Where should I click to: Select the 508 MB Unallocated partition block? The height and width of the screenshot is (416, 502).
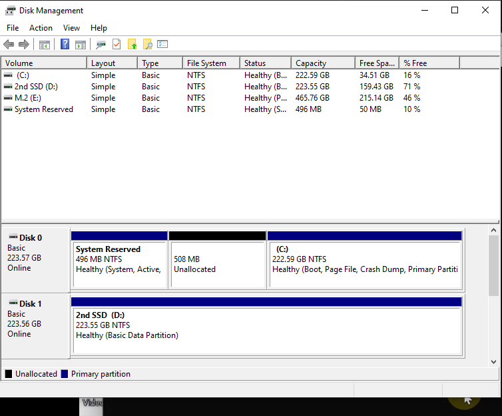point(217,264)
